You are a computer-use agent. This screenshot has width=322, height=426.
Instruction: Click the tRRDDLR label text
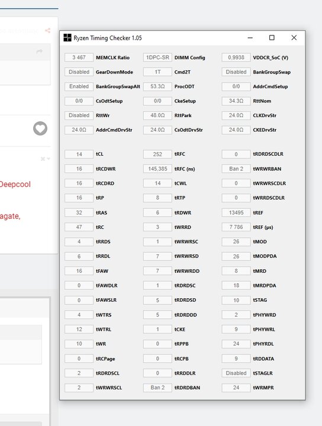pyautogui.click(x=185, y=373)
